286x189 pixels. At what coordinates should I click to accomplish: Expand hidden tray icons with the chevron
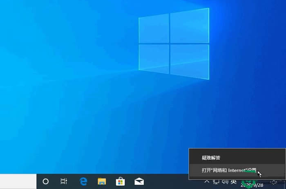tap(207, 181)
